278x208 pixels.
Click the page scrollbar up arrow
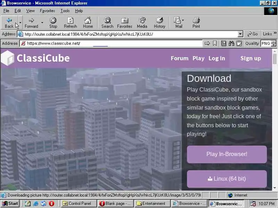point(275,51)
